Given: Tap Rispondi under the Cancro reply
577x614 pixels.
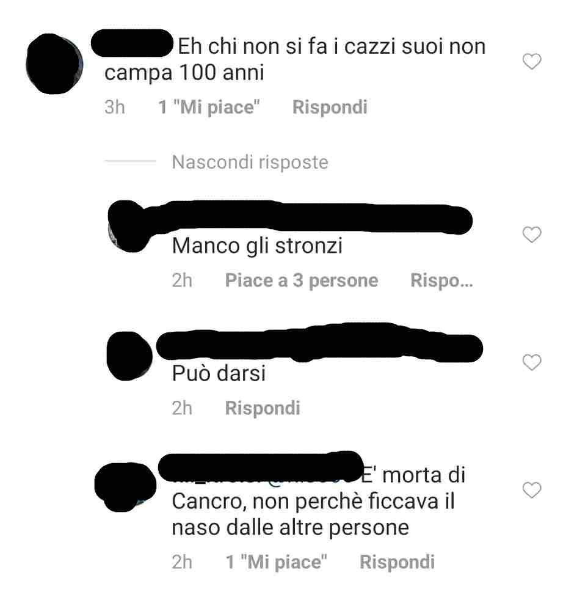Looking at the screenshot, I should click(397, 562).
